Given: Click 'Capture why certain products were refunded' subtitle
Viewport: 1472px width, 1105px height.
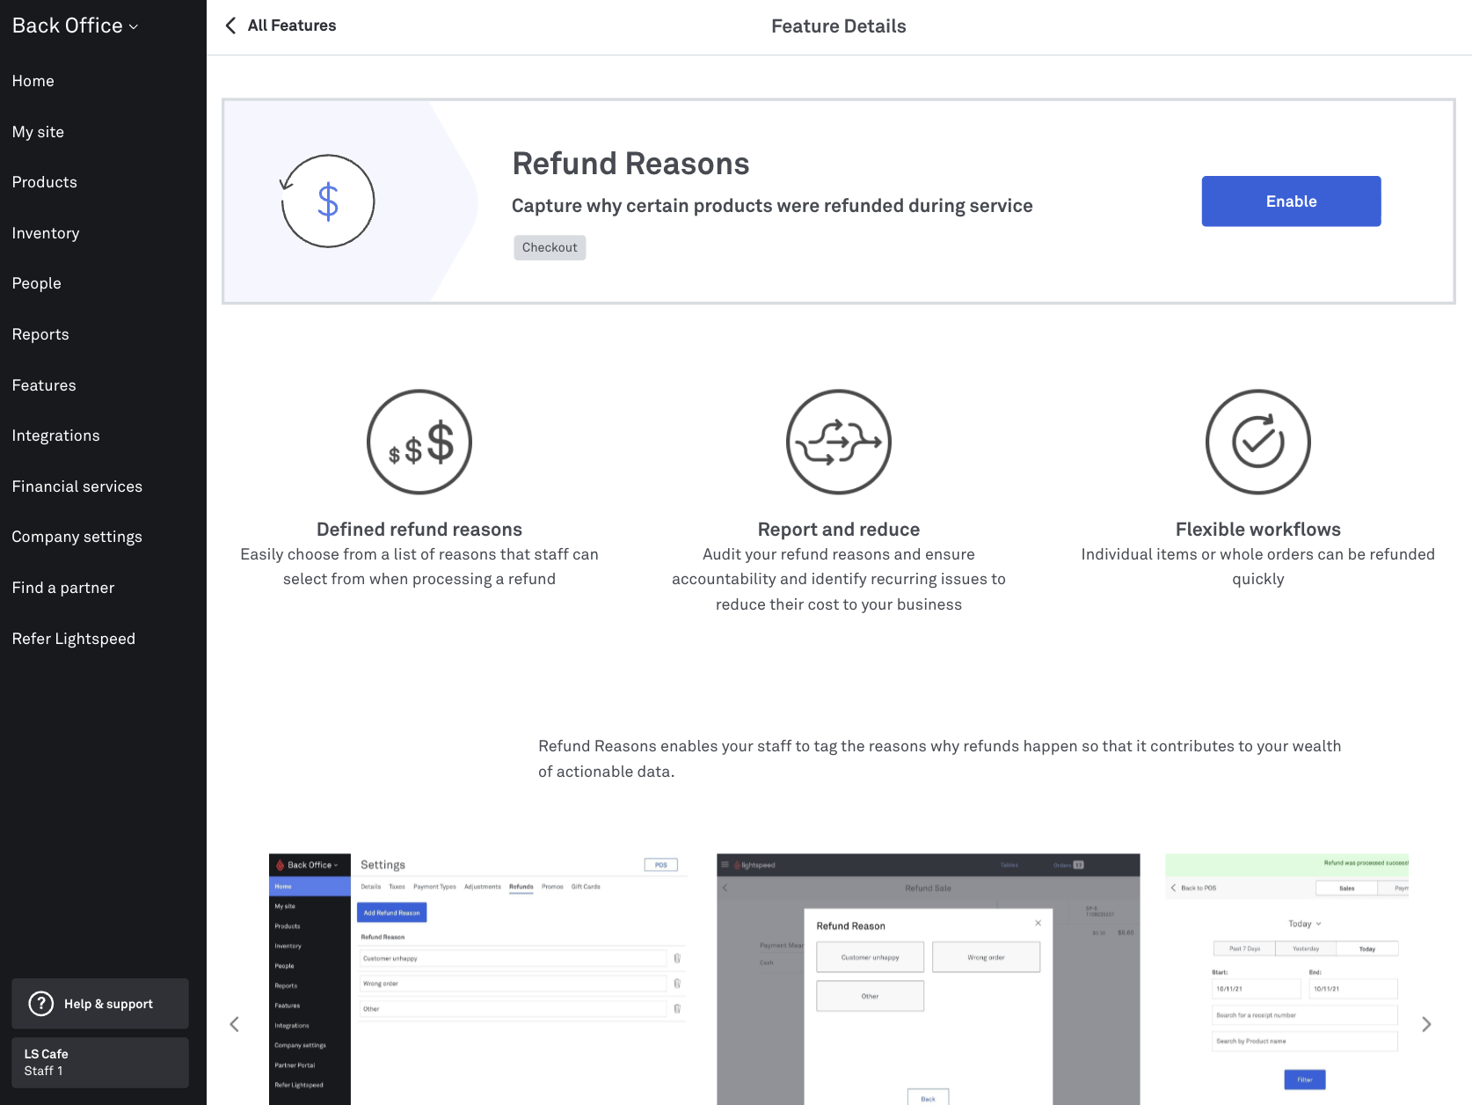Looking at the screenshot, I should (772, 206).
